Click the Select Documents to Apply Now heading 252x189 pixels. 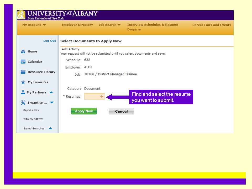coord(91,41)
